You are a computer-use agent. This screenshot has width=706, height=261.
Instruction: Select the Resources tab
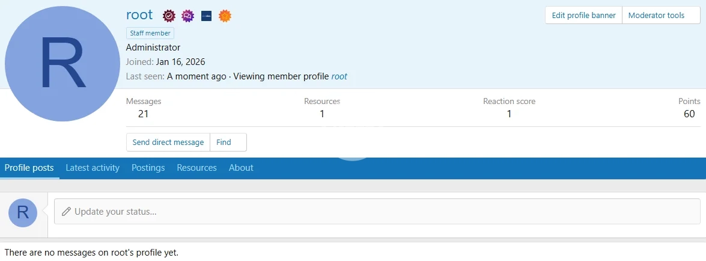[x=196, y=168]
